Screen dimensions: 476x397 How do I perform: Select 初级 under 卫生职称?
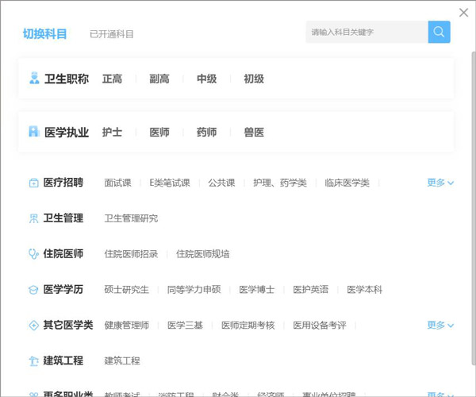(x=254, y=79)
